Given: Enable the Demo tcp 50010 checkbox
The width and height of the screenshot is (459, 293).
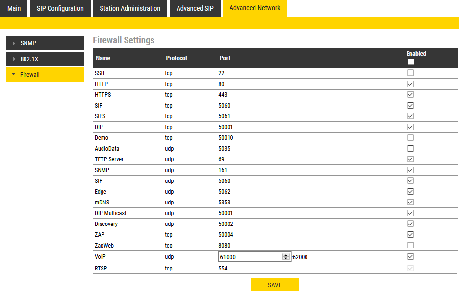Looking at the screenshot, I should 410,138.
